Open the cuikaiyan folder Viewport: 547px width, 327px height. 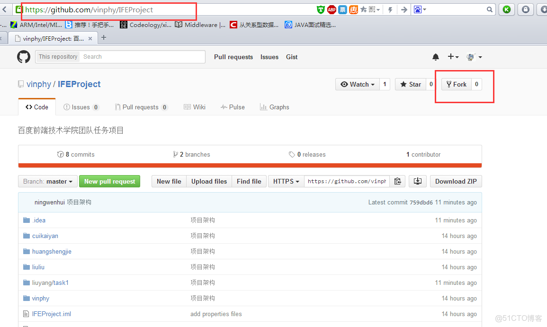(45, 236)
